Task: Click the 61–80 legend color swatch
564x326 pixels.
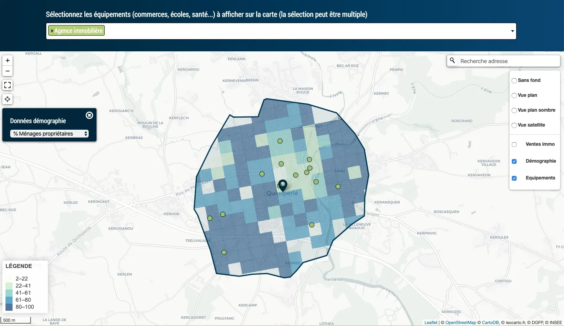Action: (9, 300)
